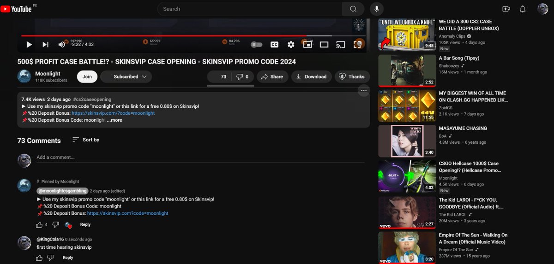Start voice search with microphone icon

(377, 9)
